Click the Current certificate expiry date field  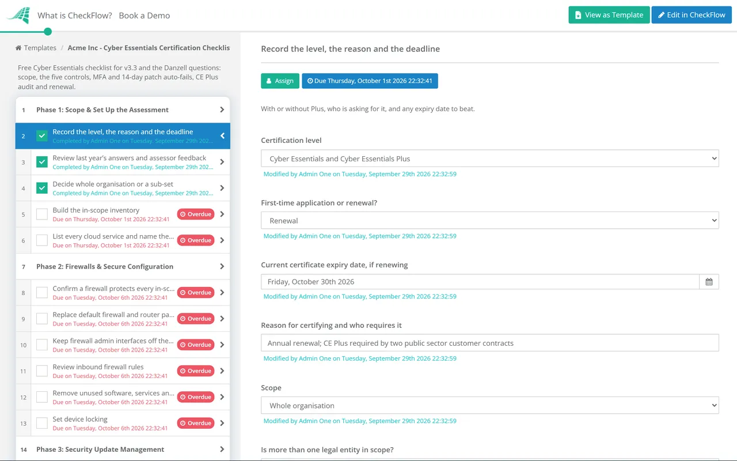[480, 282]
